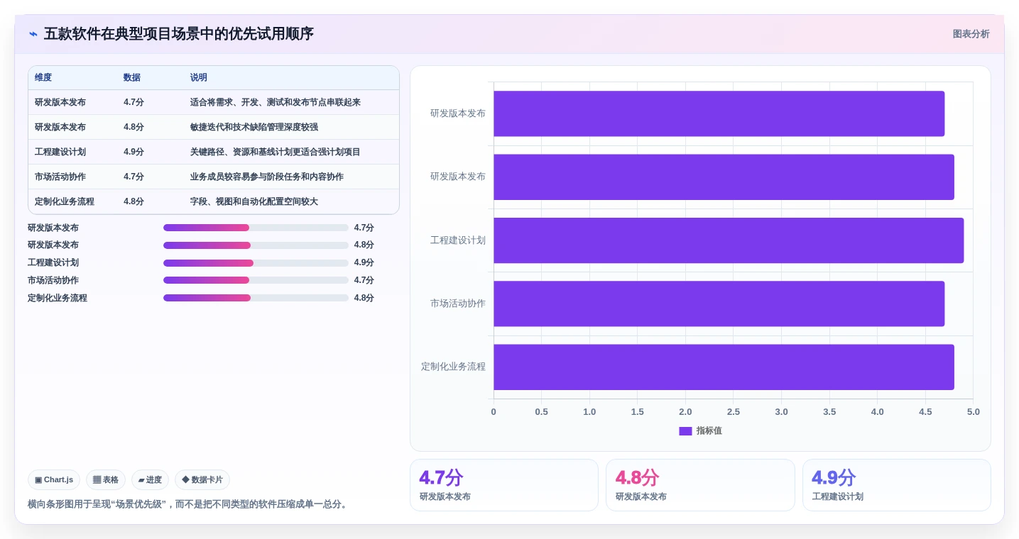Image resolution: width=1019 pixels, height=539 pixels.
Task: Click the 市场活动协作 progress bar
Action: [x=256, y=280]
